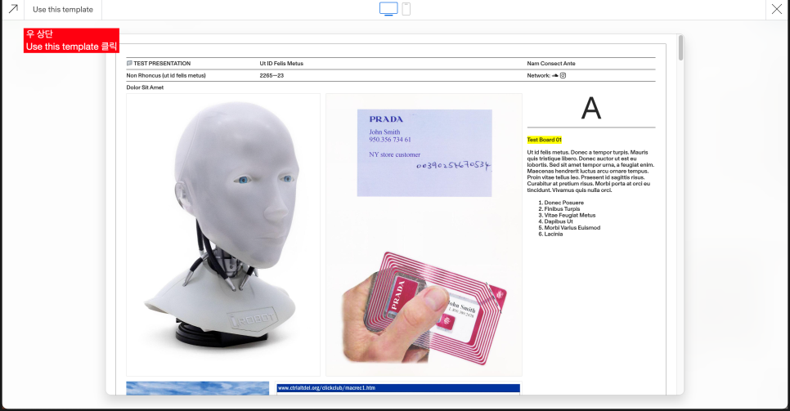Open the SoundCloud network icon
The image size is (790, 411).
click(x=554, y=75)
